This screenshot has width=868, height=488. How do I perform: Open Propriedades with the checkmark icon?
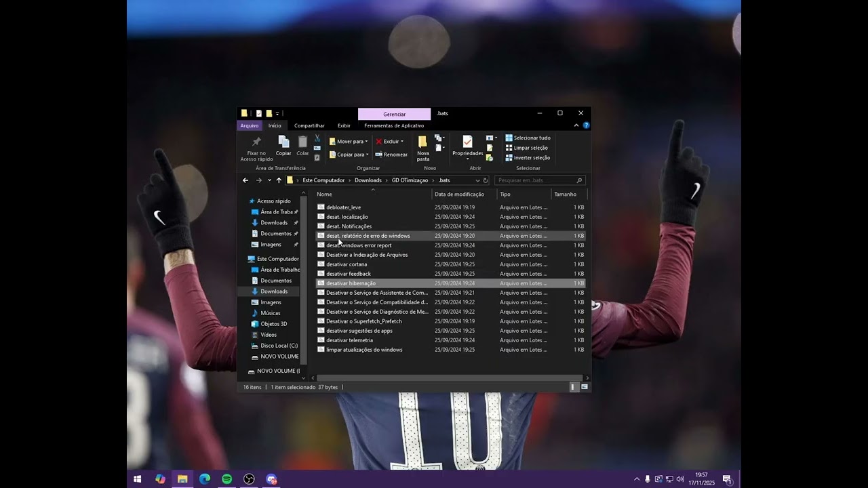tap(467, 141)
